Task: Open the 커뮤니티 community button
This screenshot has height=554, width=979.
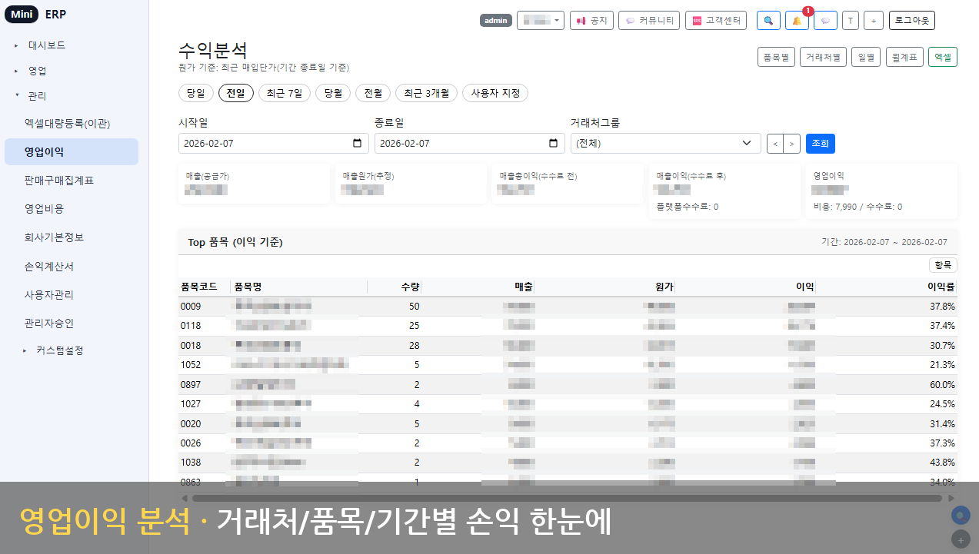Action: pyautogui.click(x=649, y=21)
